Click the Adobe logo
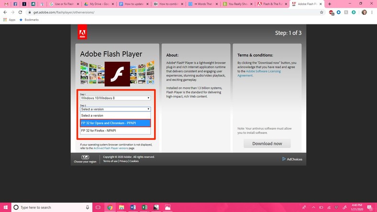Image resolution: width=377 pixels, height=212 pixels. pos(82,32)
